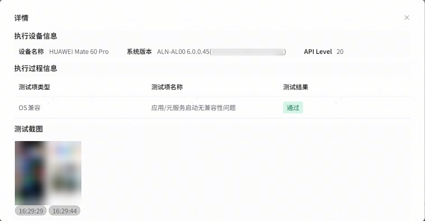Click the 详情 dialog title
The height and width of the screenshot is (221, 425).
point(22,18)
